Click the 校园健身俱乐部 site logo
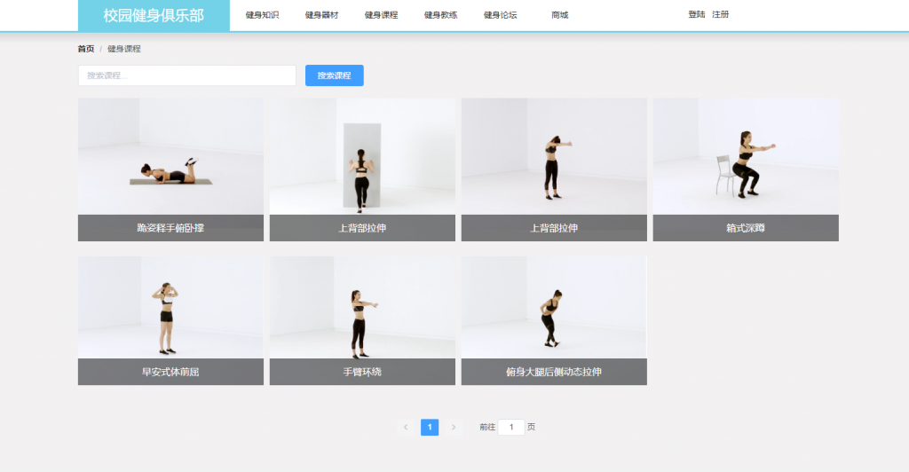 point(154,16)
